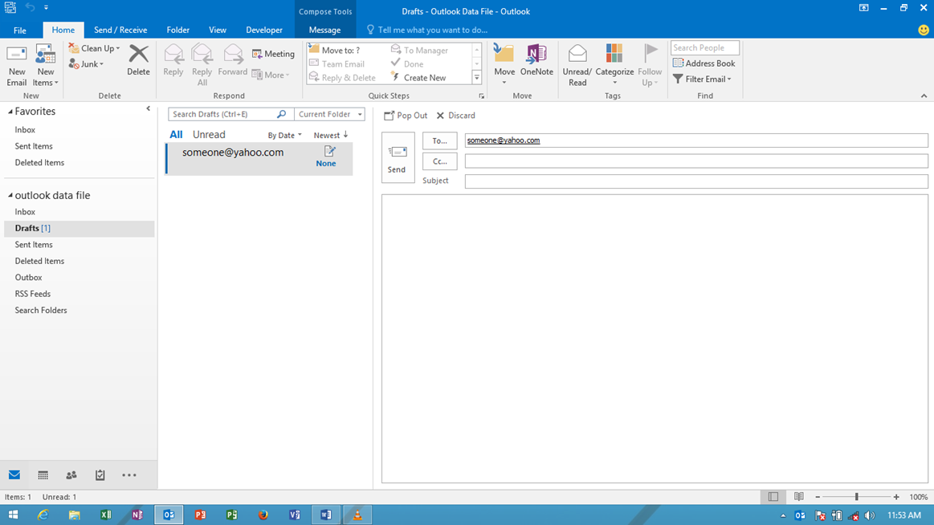Viewport: 934px width, 525px height.
Task: Open the Address Book
Action: [704, 63]
